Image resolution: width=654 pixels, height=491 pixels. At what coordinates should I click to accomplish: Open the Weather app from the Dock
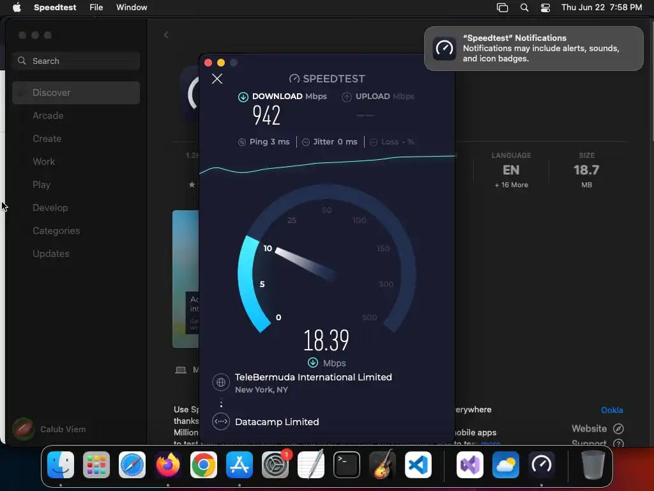(x=506, y=464)
